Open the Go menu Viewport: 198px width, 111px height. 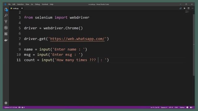click(32, 4)
